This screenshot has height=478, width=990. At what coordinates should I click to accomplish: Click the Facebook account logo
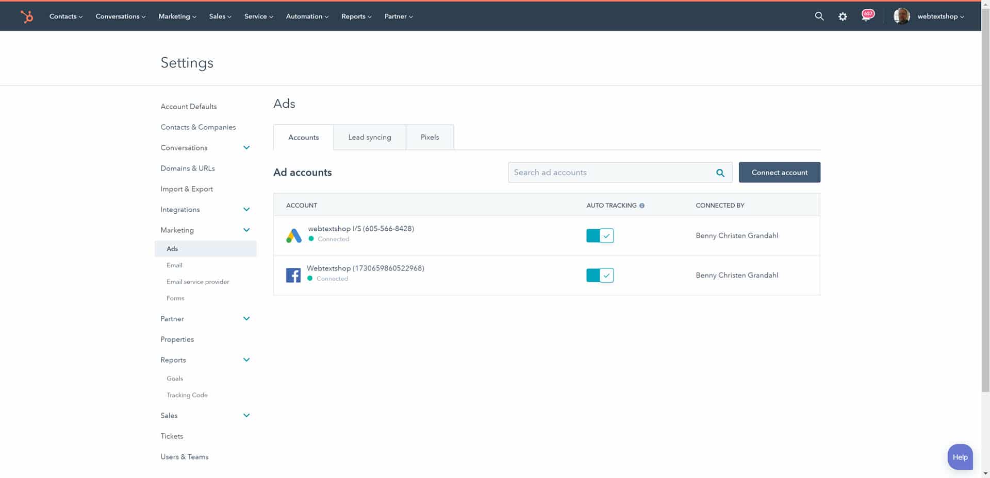293,275
